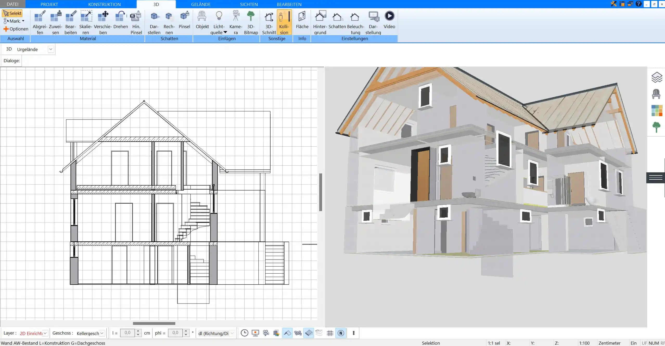
Task: Toggle the wooden beams display button
Action: click(298, 333)
